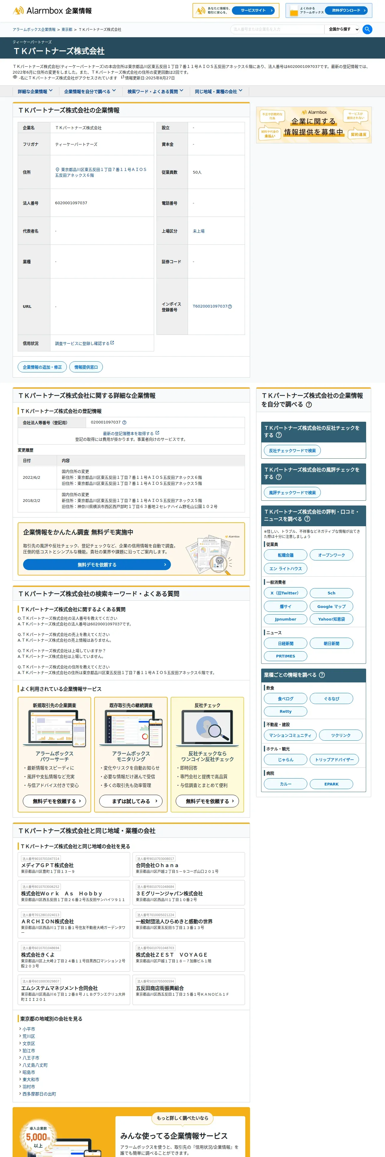
Task: Click help icon in 反社チェックをする header
Action: click(x=279, y=435)
